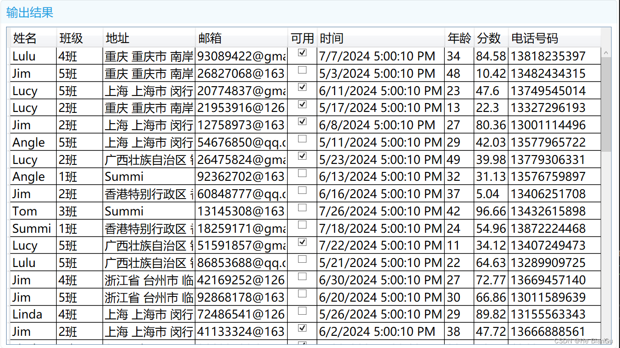This screenshot has width=620, height=348.
Task: Click the score cell 96.66
Action: [x=491, y=211]
